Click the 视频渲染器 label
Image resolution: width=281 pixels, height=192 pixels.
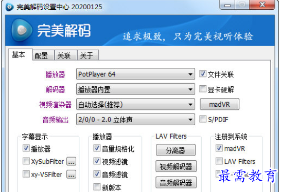point(56,105)
